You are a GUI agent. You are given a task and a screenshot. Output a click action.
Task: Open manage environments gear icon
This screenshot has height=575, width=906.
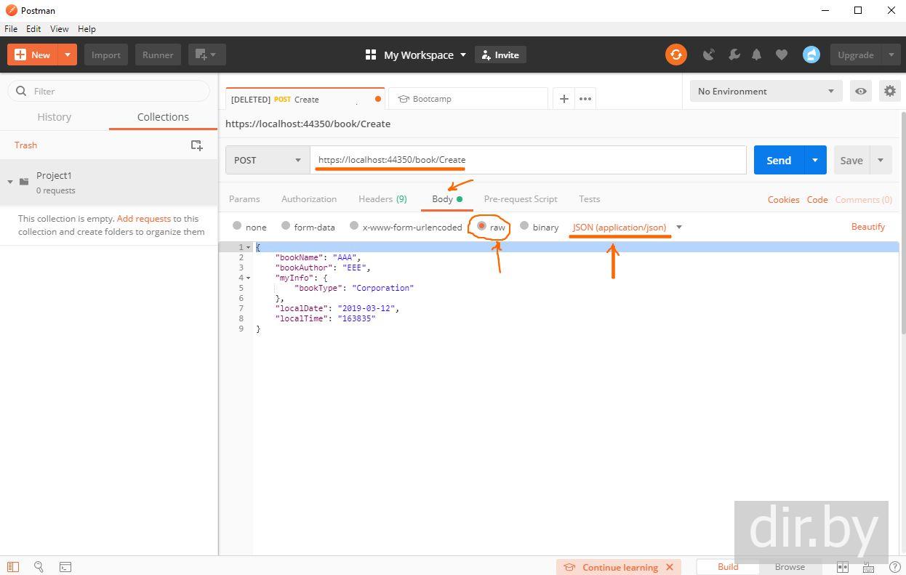890,91
